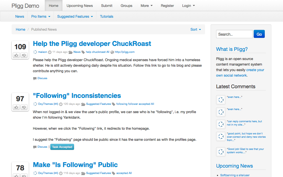Focus the Search input field
Screen dimensions: 283x177
234,34
